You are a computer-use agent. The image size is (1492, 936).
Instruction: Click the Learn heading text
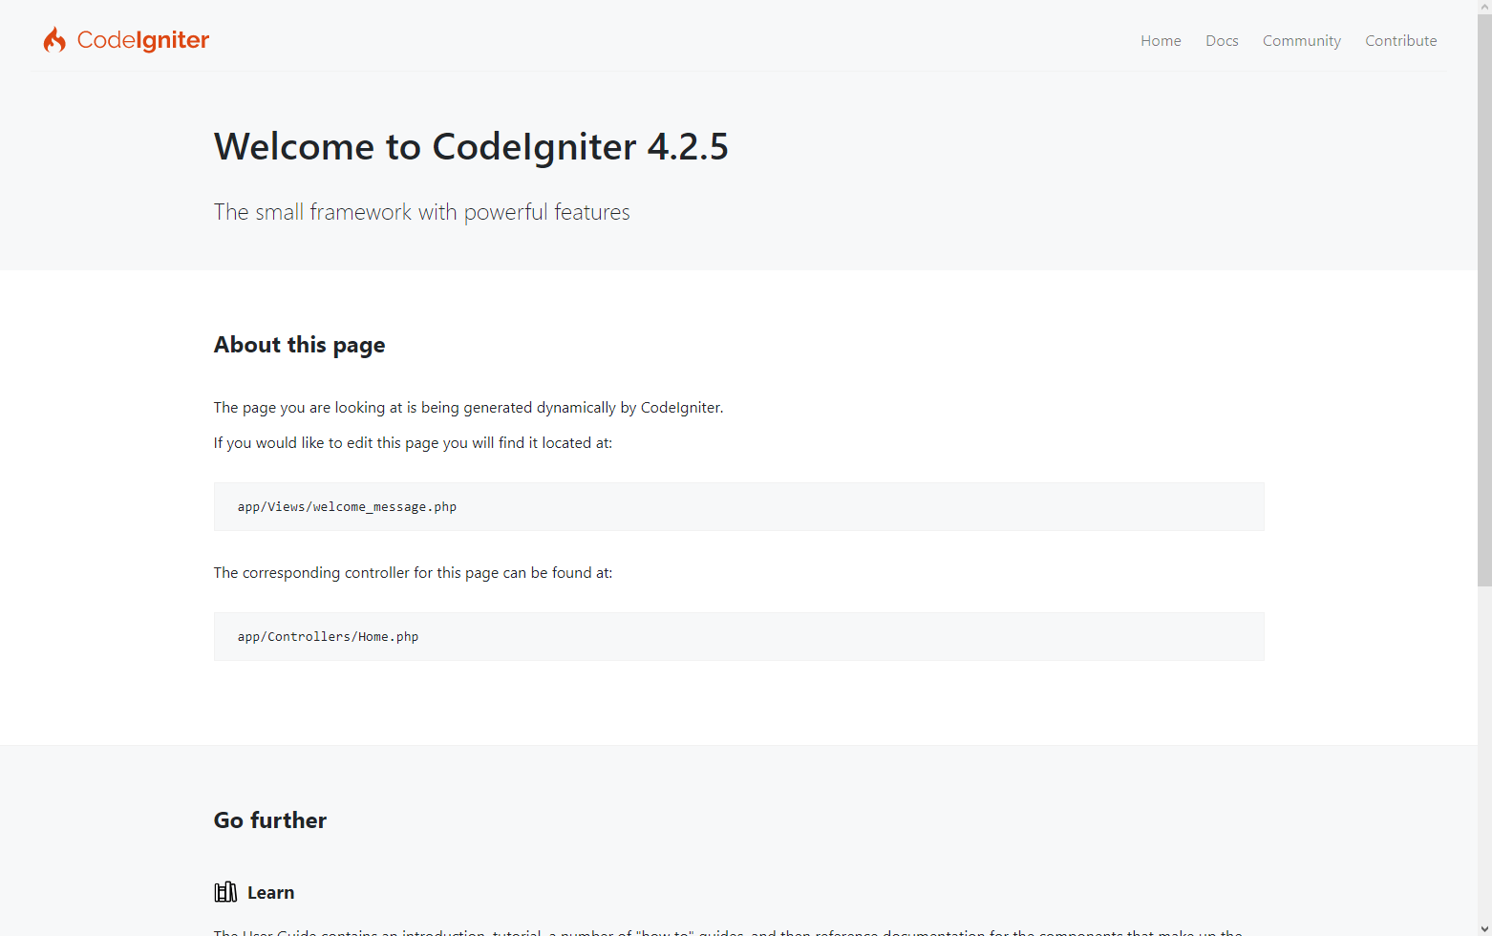coord(271,892)
